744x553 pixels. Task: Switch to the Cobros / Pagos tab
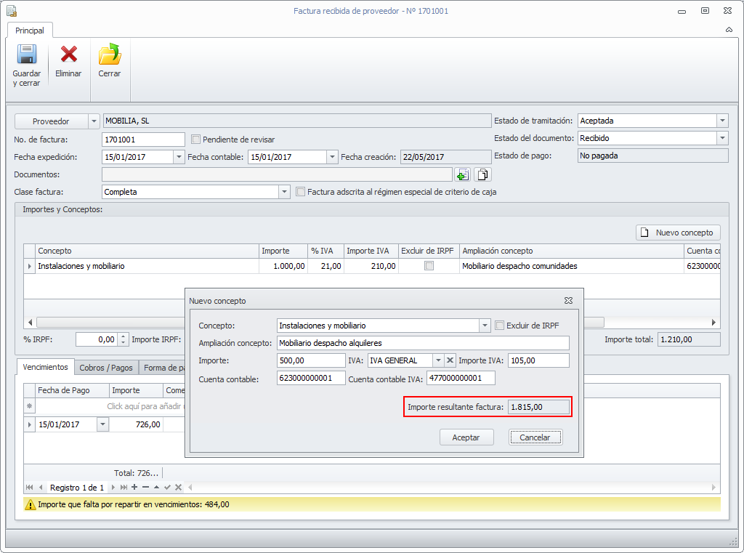[x=106, y=368]
